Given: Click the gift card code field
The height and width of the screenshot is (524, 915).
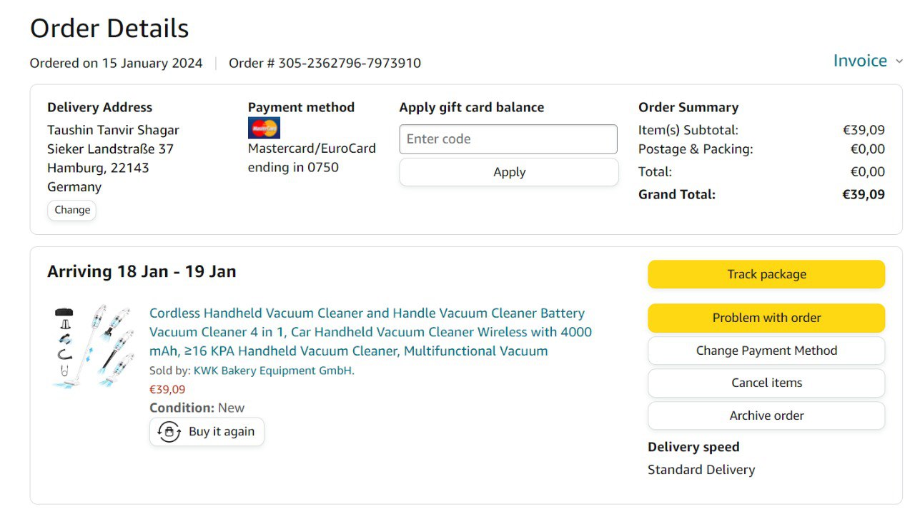Looking at the screenshot, I should pyautogui.click(x=508, y=139).
